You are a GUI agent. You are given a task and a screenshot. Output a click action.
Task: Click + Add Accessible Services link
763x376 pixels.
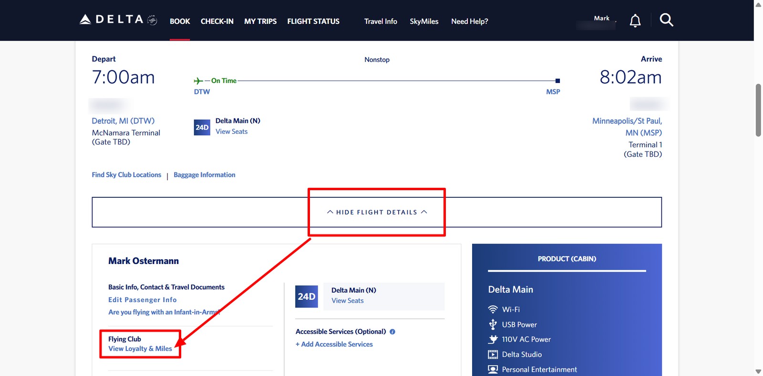point(334,344)
